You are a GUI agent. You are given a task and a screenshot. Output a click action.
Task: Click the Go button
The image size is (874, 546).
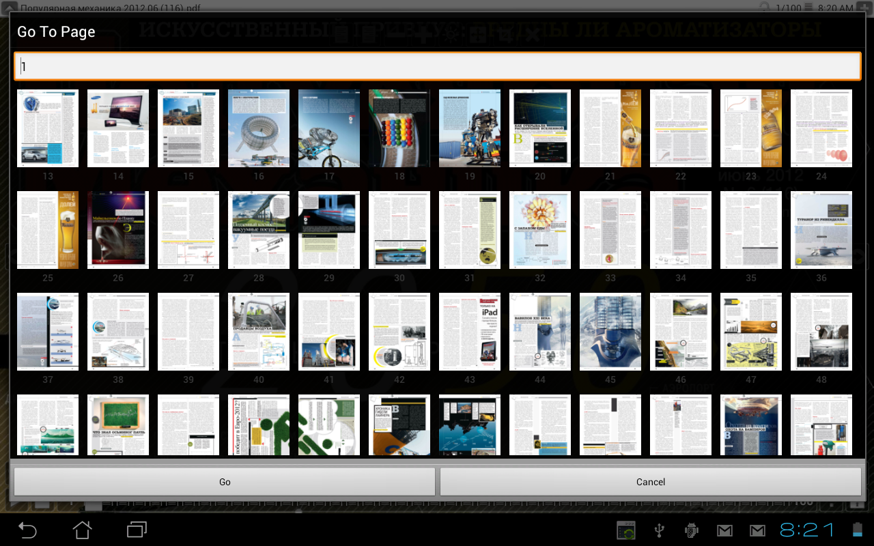pos(225,482)
